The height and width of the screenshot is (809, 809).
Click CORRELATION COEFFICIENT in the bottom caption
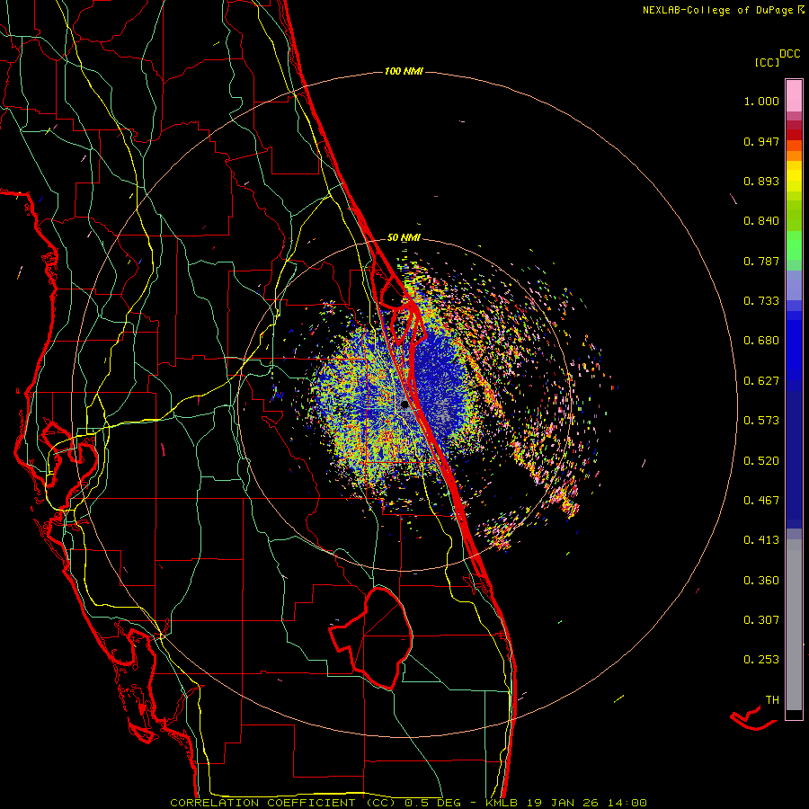(262, 803)
